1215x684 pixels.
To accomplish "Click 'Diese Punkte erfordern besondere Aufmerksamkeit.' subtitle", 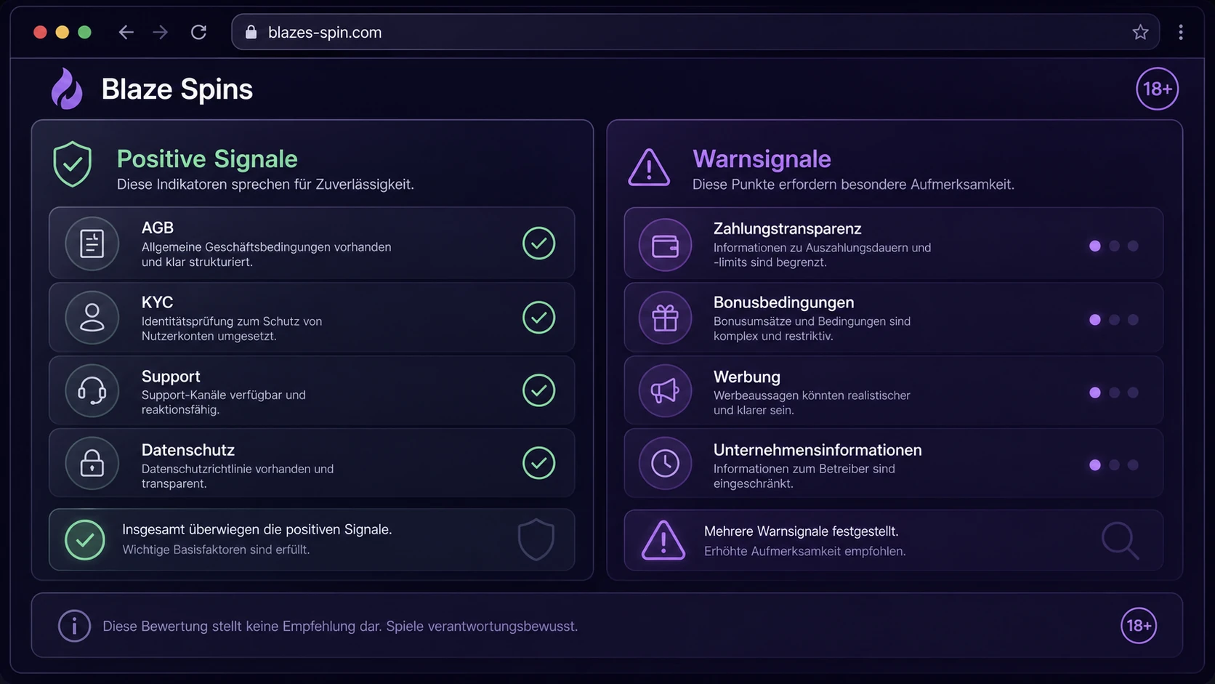I will (x=853, y=185).
